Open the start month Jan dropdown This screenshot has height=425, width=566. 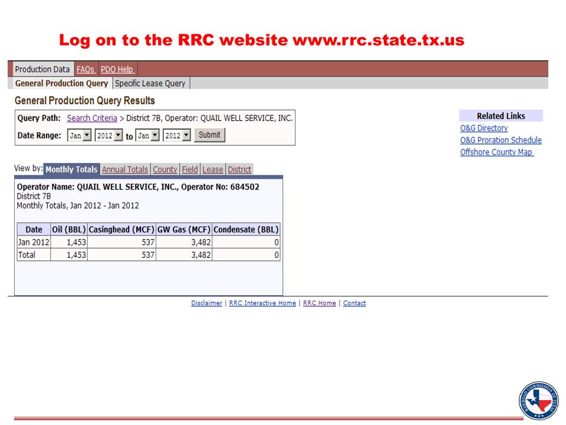(x=80, y=136)
